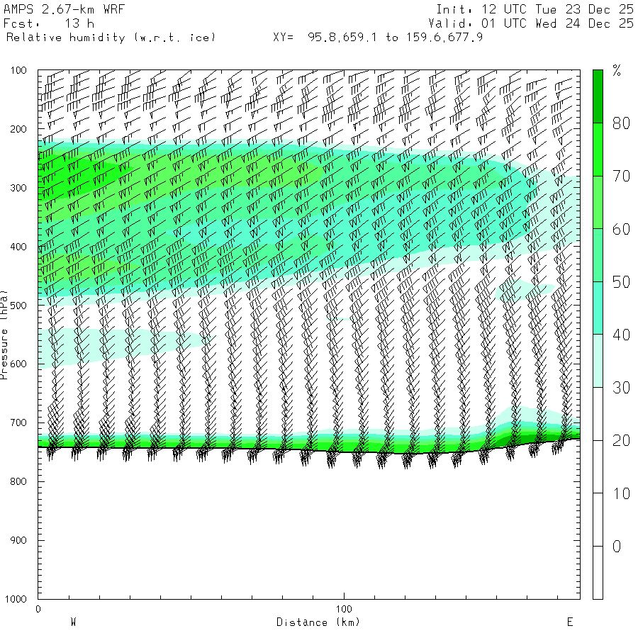
Task: Click the 1000 hPa pressure axis label
Action: point(16,599)
